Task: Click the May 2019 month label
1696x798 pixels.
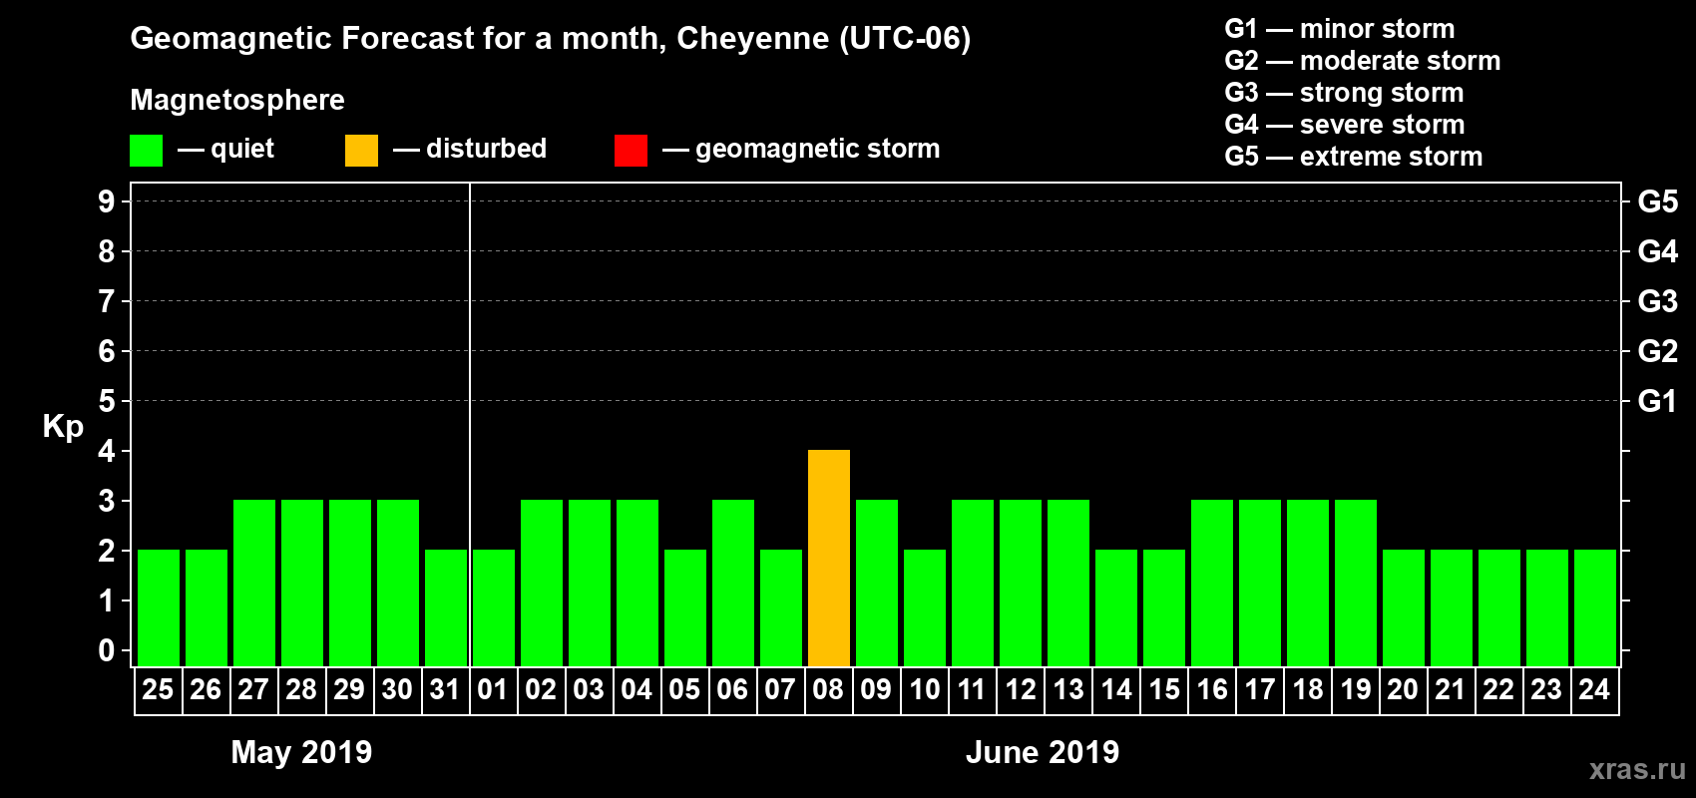Action: [301, 752]
